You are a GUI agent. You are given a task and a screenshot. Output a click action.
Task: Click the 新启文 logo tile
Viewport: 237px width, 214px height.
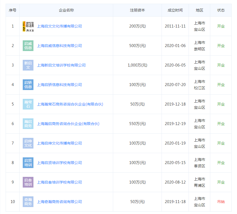28,65
